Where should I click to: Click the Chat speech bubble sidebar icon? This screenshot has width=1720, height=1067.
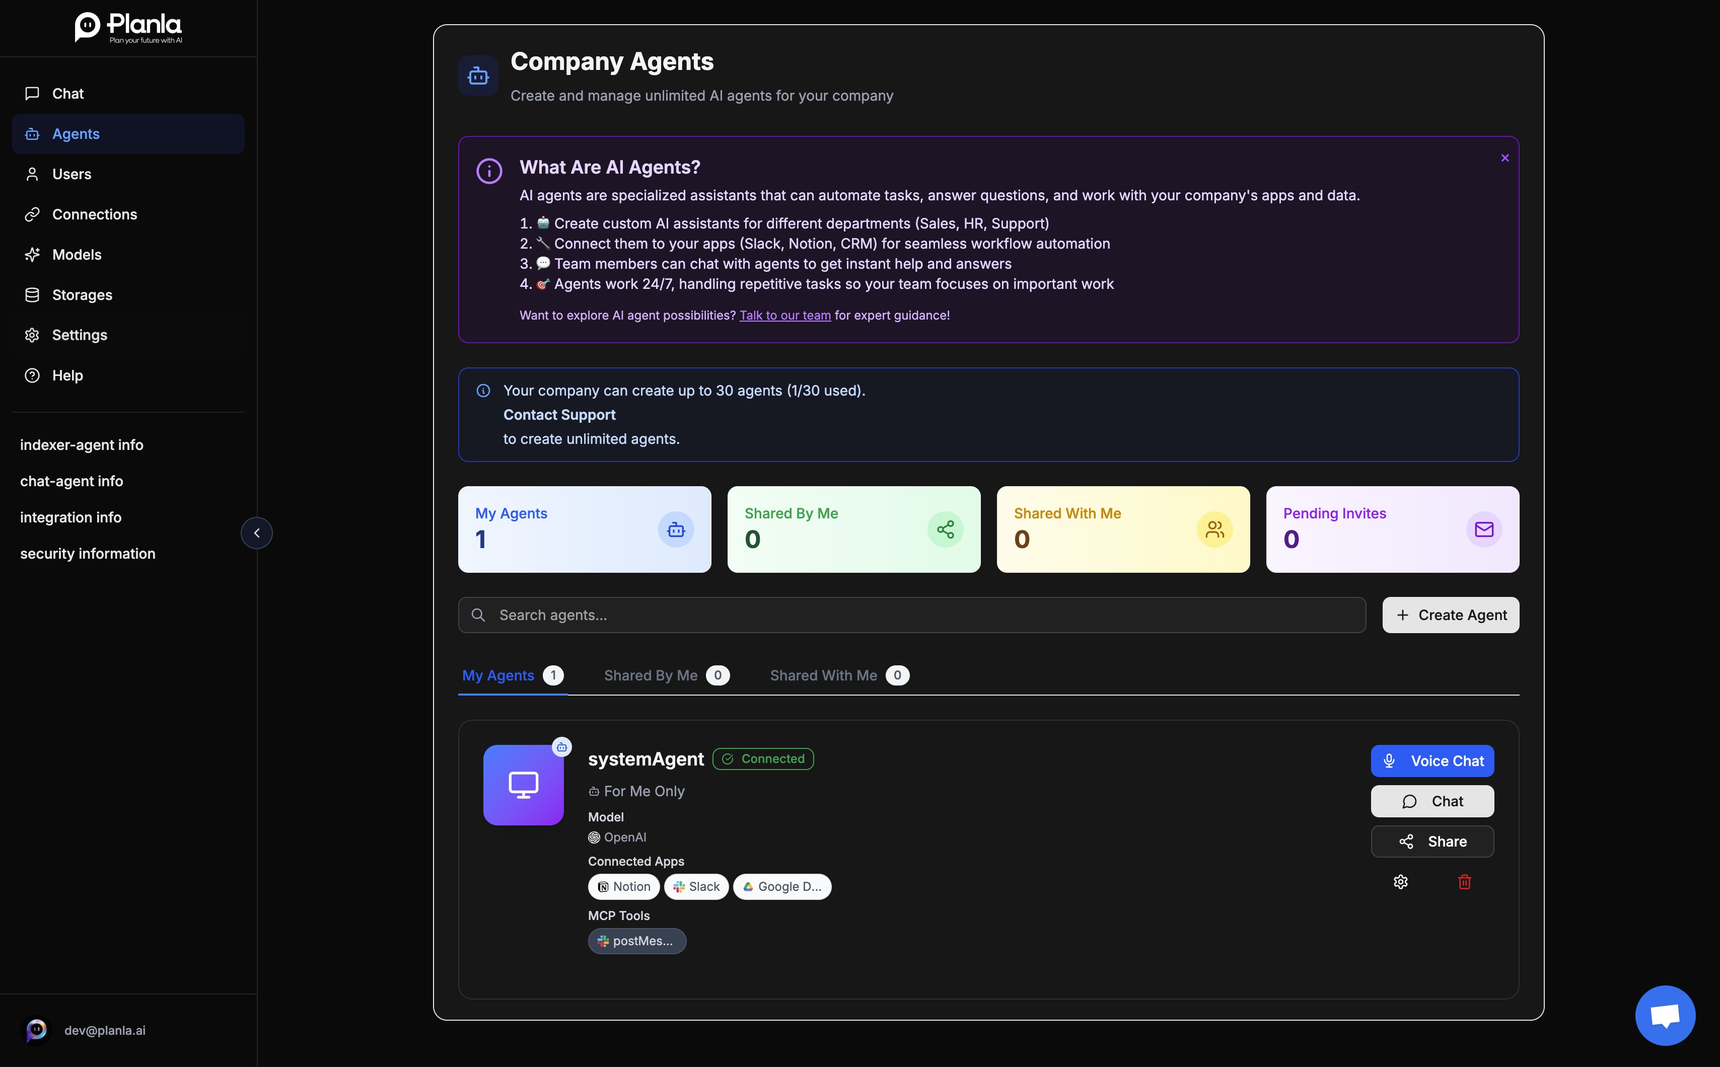(x=32, y=94)
